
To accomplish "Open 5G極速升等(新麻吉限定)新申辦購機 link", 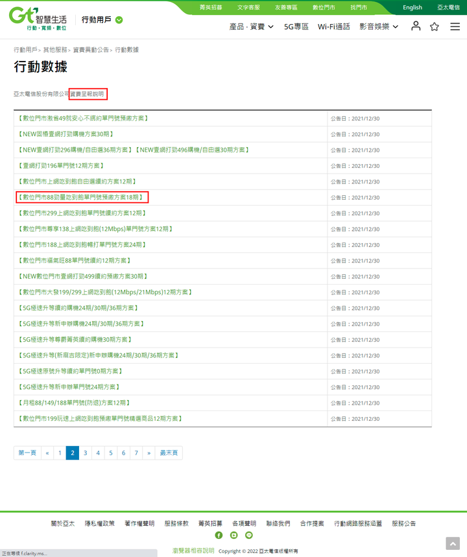I will 99,355.
